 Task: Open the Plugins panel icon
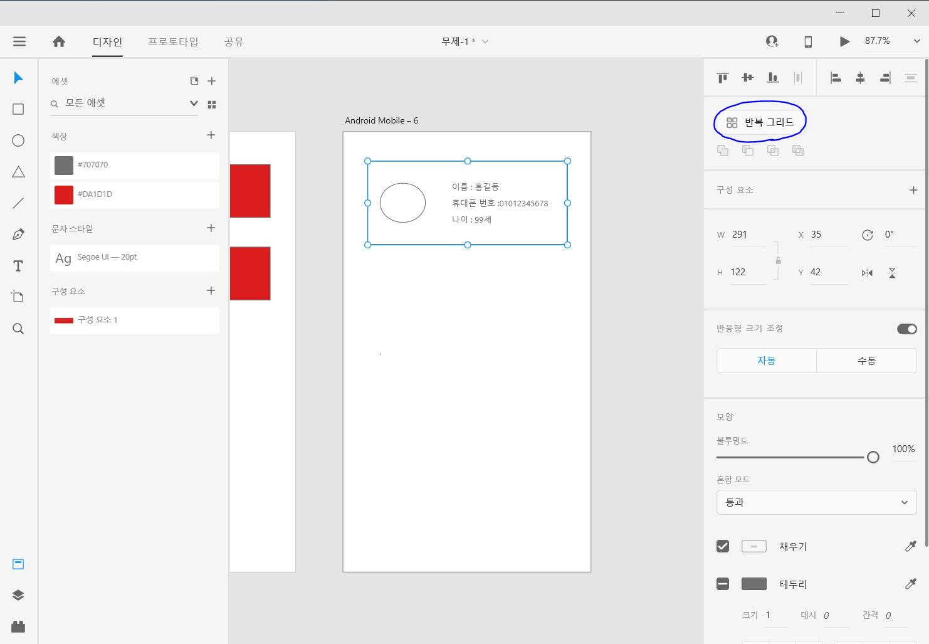(18, 626)
